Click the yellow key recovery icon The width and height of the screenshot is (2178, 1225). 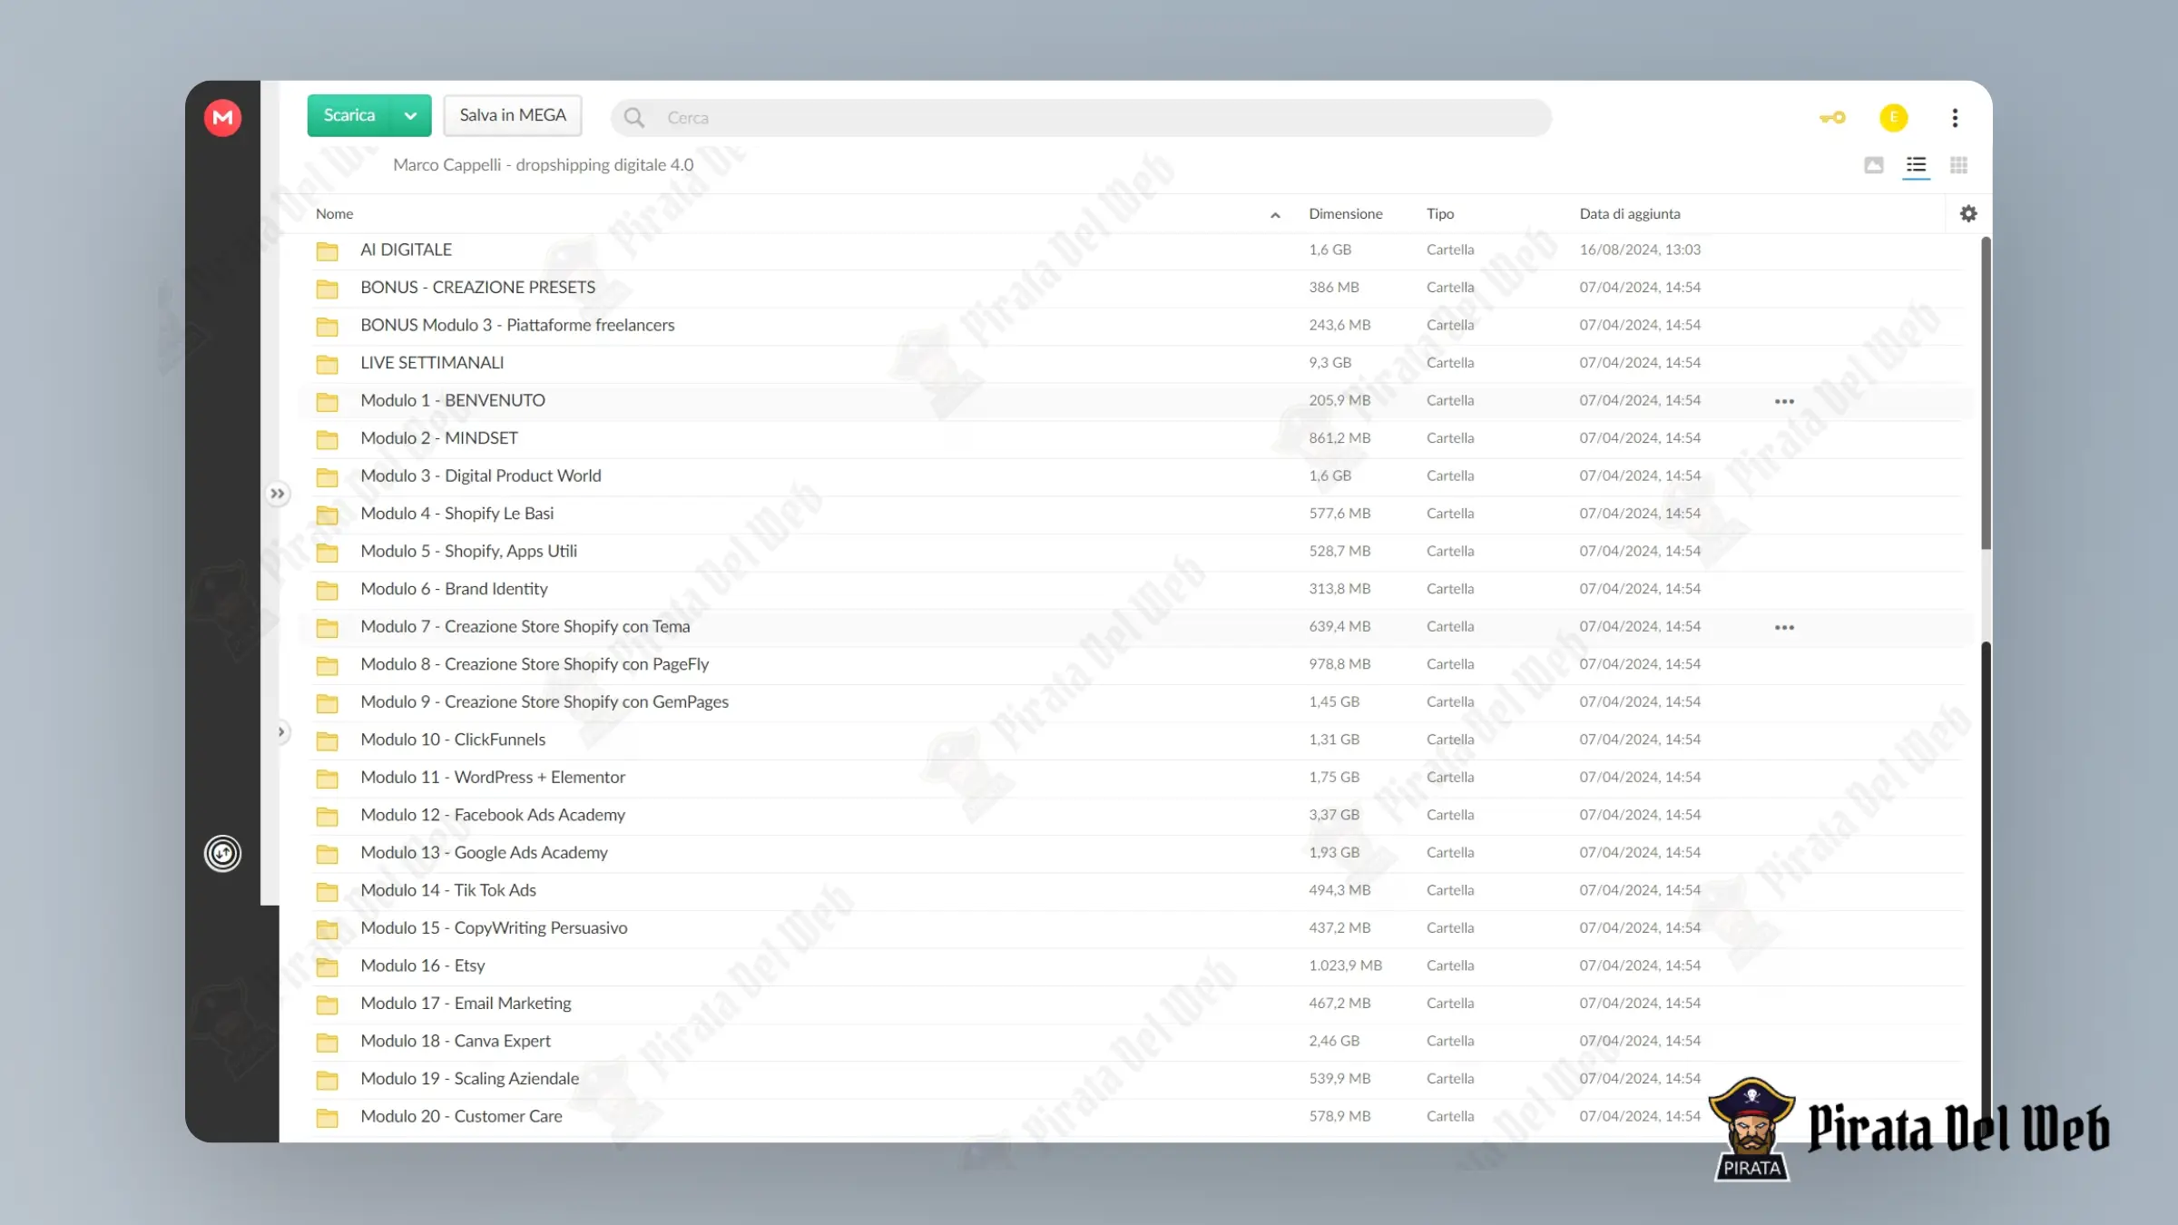point(1832,117)
